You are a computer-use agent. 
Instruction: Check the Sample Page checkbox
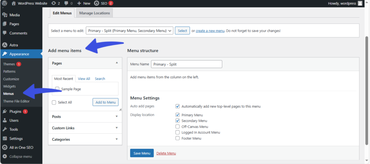(x=57, y=89)
